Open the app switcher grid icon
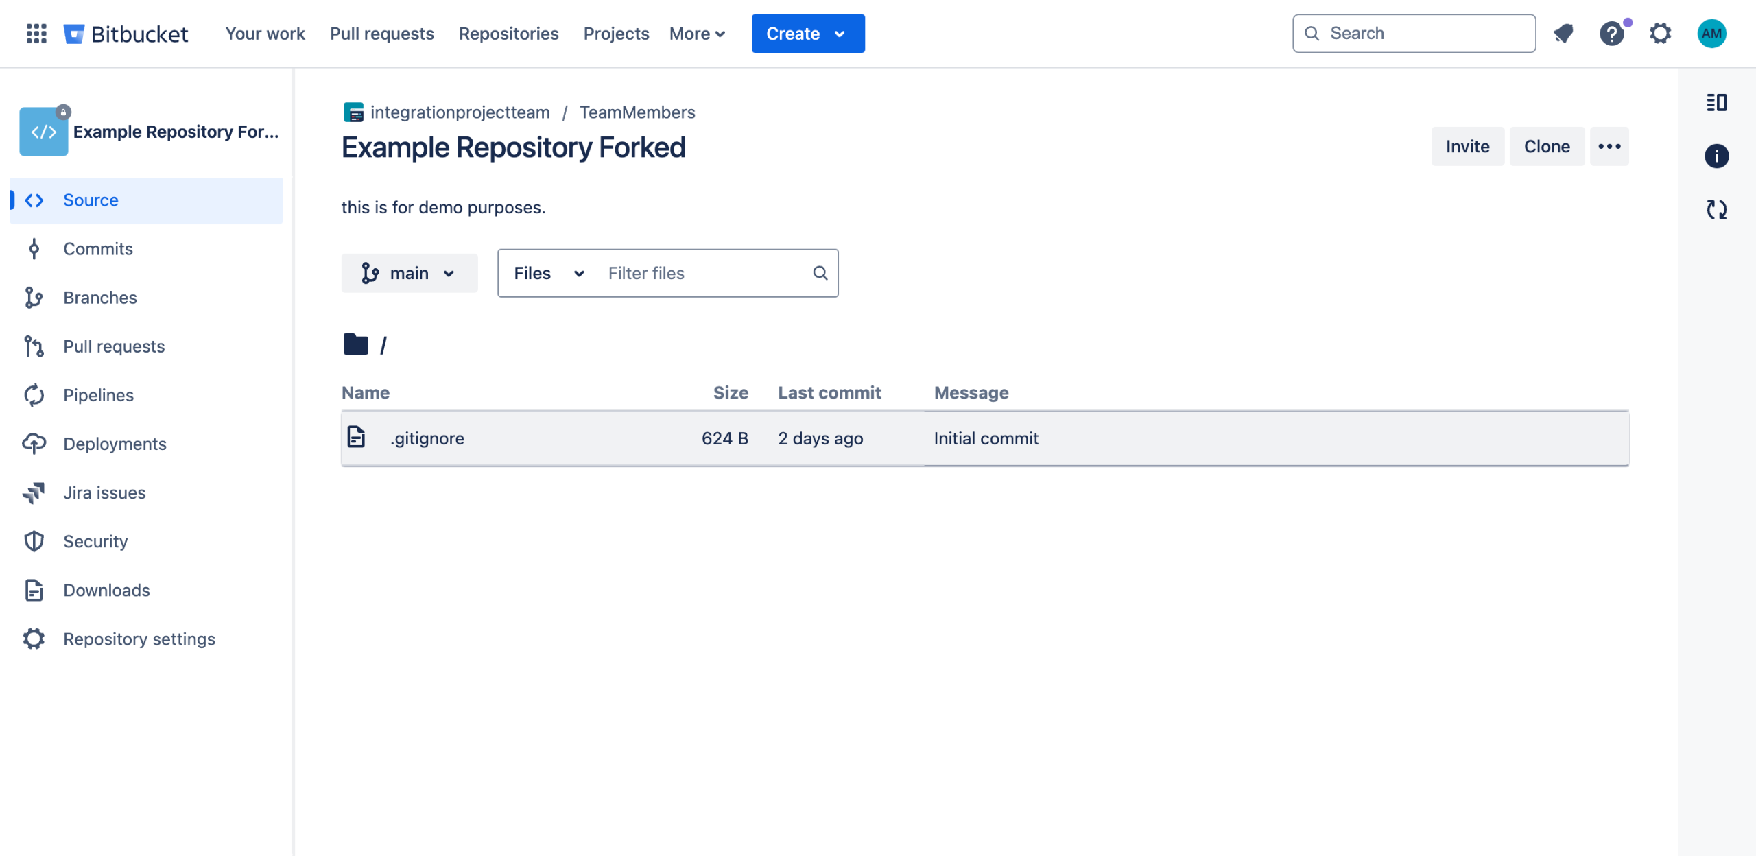1756x856 pixels. click(x=36, y=33)
